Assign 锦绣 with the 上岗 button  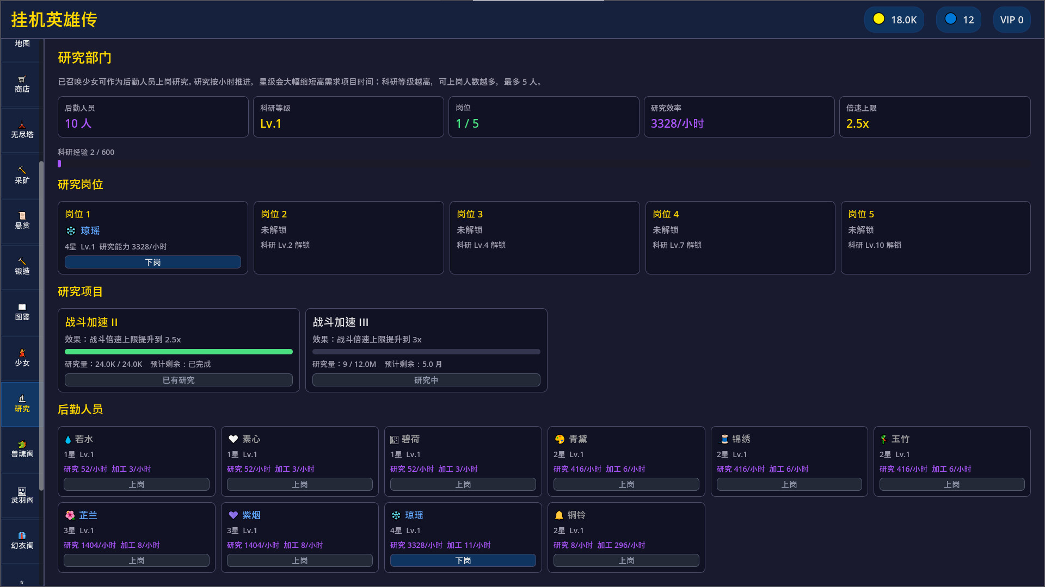tap(789, 484)
